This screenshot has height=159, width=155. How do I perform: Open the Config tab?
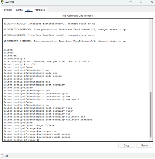19,10
